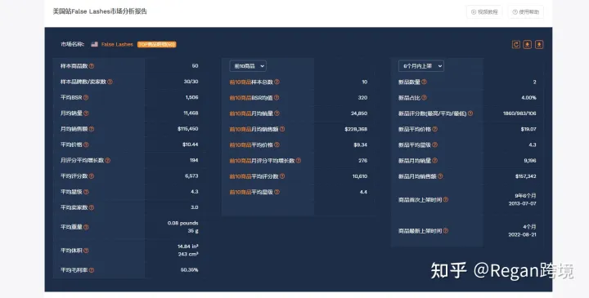
Task: Click the monthly sales value $115,450
Action: pos(188,129)
